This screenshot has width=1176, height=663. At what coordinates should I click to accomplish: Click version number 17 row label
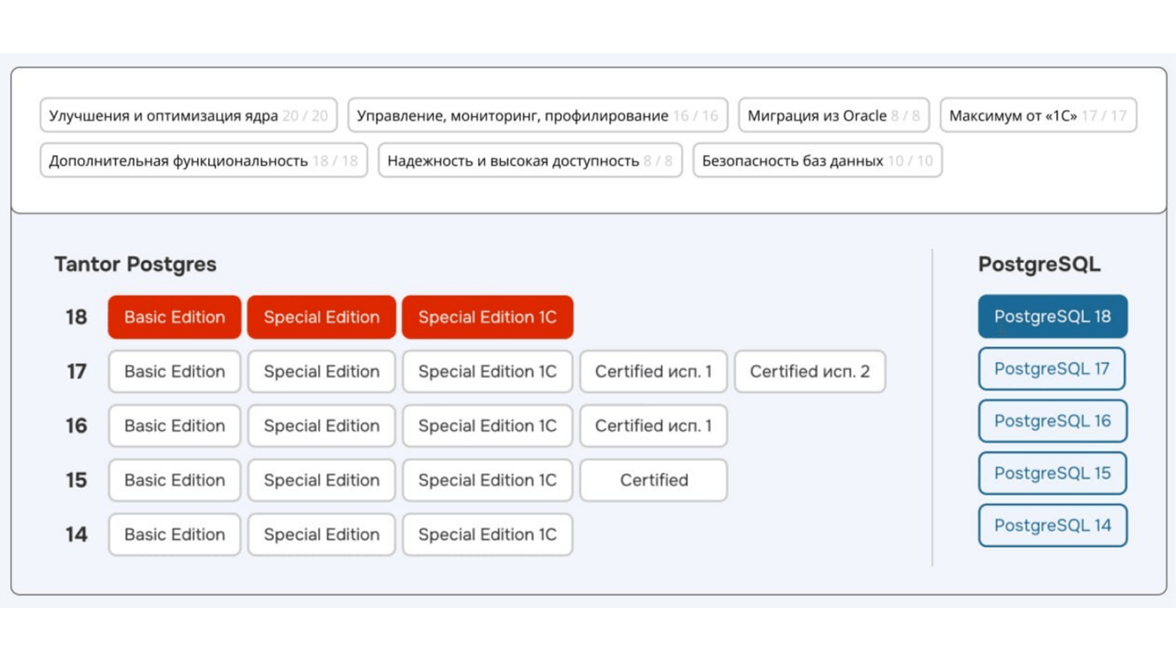[76, 371]
